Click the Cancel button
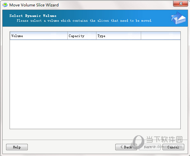This screenshot has height=156, width=190. coord(173,147)
